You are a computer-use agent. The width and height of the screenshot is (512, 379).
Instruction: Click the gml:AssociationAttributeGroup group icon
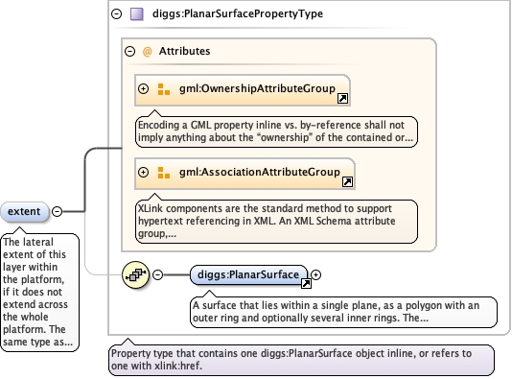tap(164, 173)
